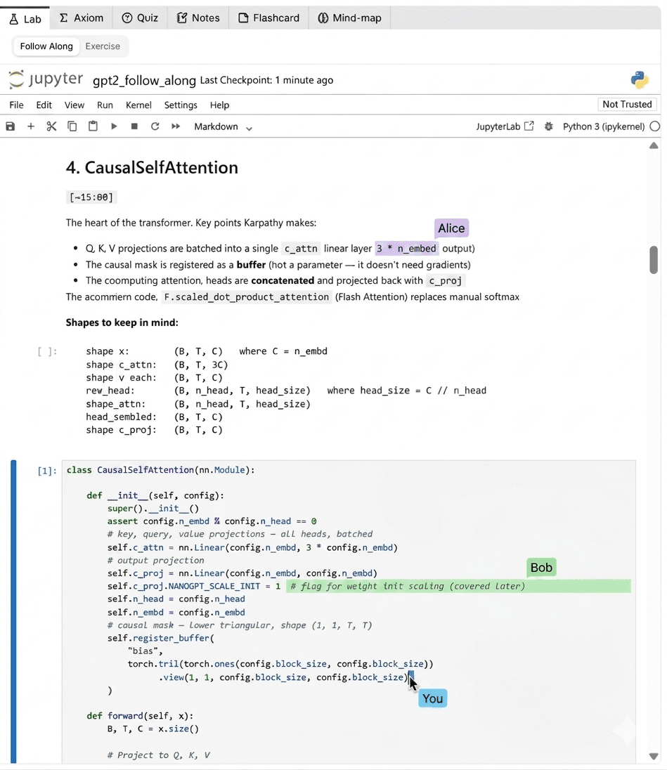Open the debugger bug icon
The height and width of the screenshot is (770, 667).
point(549,126)
